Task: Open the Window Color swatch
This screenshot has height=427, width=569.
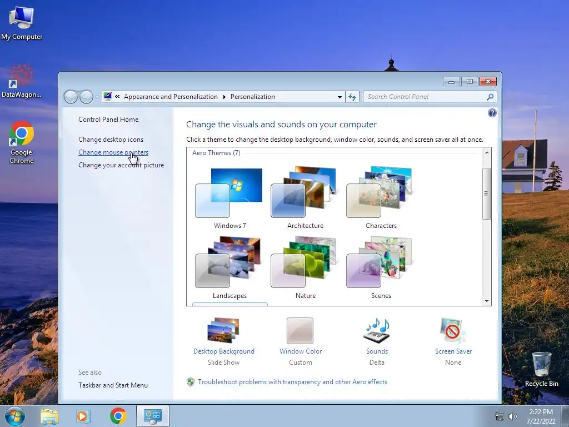Action: [300, 330]
